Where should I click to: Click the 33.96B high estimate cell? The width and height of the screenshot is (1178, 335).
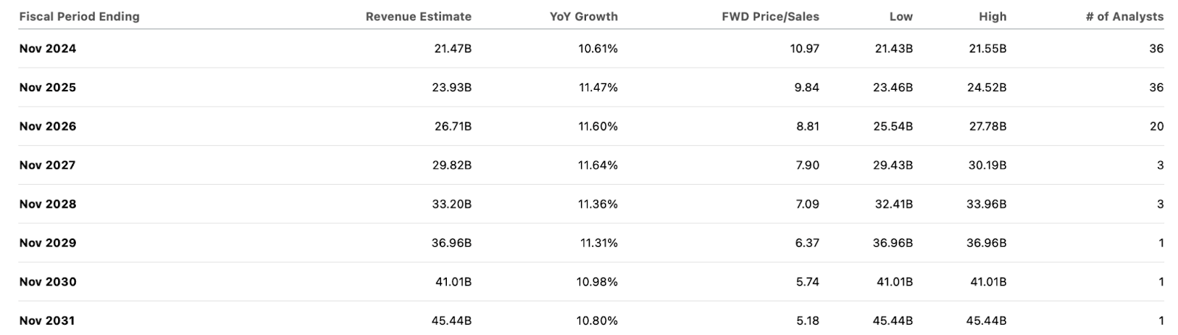coord(987,204)
